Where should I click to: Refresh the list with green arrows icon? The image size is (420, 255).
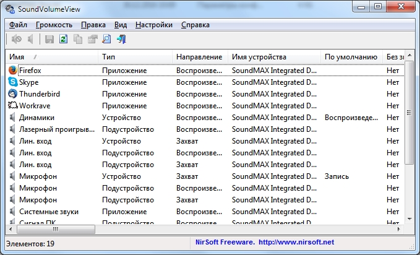[x=64, y=39]
